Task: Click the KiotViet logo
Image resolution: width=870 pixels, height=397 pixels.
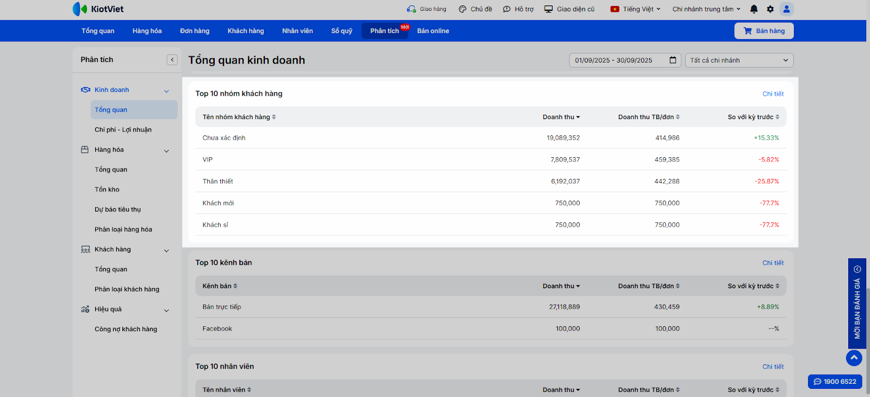Action: pyautogui.click(x=98, y=9)
